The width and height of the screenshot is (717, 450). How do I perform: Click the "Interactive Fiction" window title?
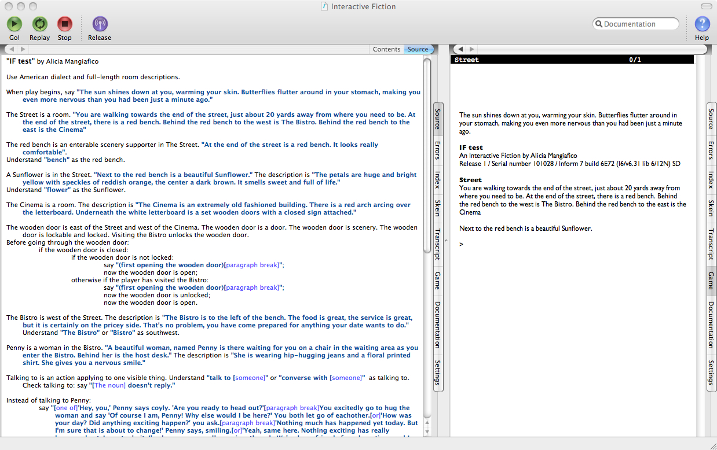[364, 6]
